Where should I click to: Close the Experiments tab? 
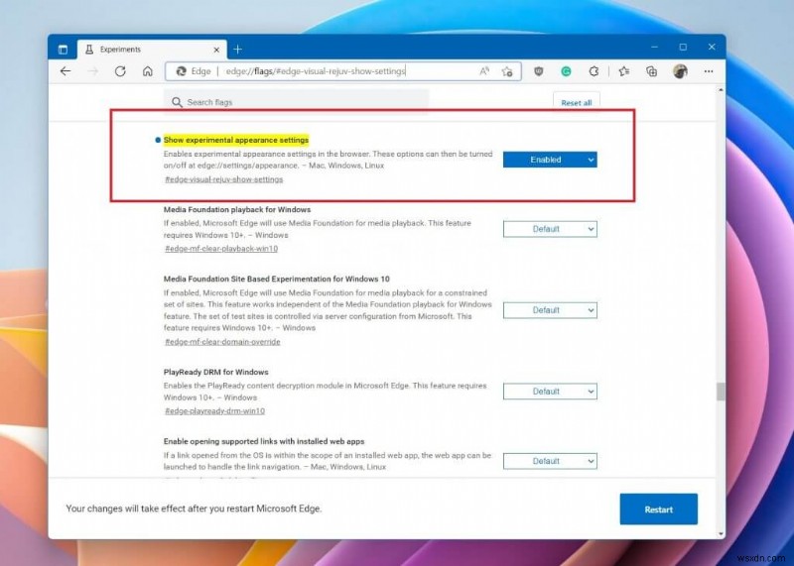[x=216, y=50]
